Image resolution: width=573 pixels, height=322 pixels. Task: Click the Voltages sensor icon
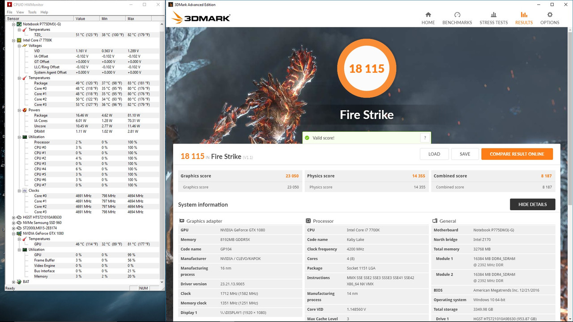coord(25,46)
